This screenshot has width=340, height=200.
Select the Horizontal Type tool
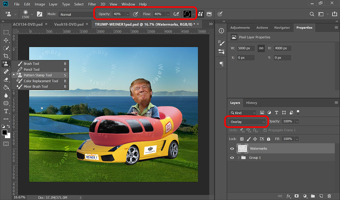tap(6, 111)
